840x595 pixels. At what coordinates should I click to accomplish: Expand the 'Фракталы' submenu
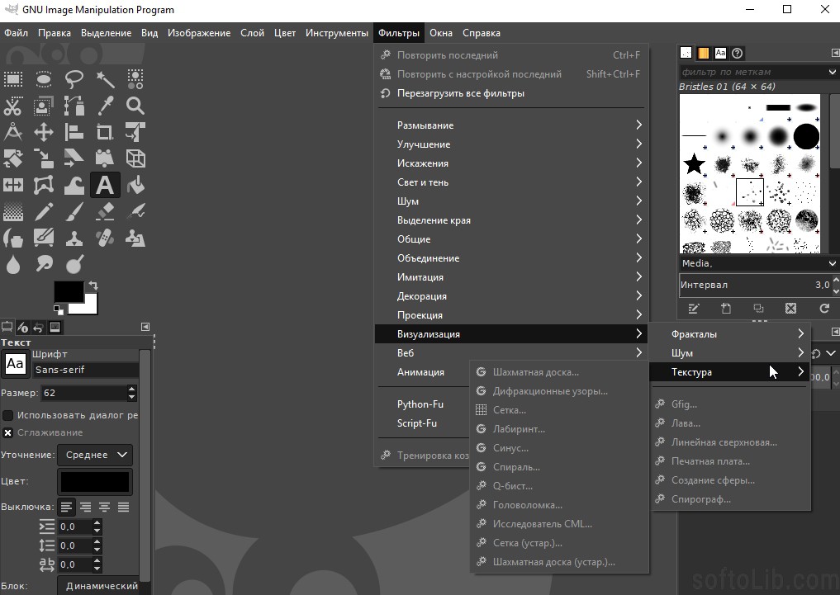point(729,334)
